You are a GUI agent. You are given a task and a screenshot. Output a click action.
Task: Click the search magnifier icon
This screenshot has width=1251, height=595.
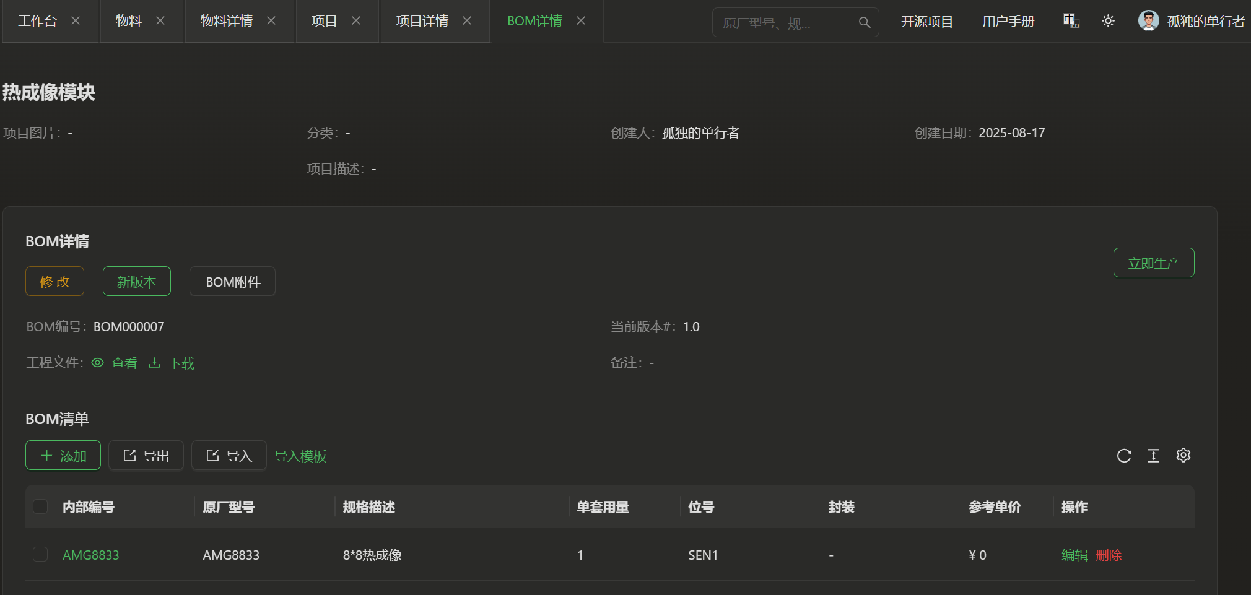(x=864, y=23)
